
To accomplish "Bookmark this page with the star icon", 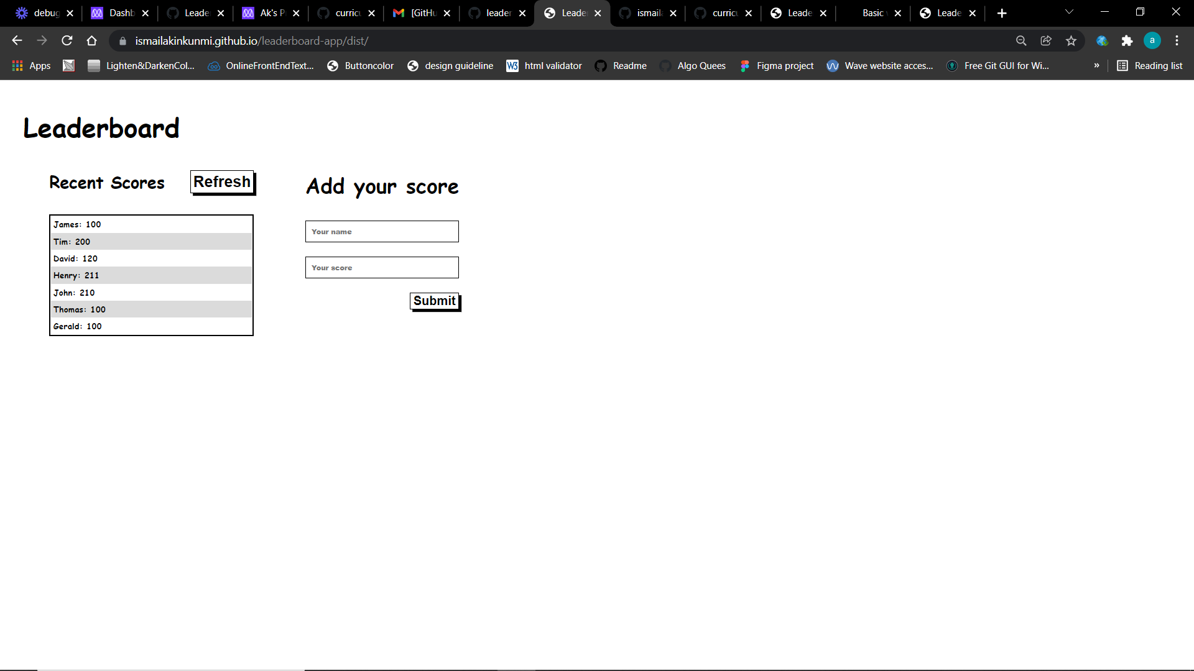I will point(1071,40).
